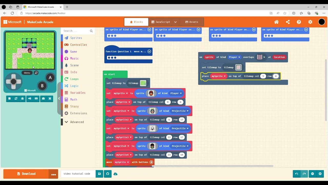Add a parameter with the plus on move mySprite
This screenshot has height=185, width=328.
click(151, 162)
